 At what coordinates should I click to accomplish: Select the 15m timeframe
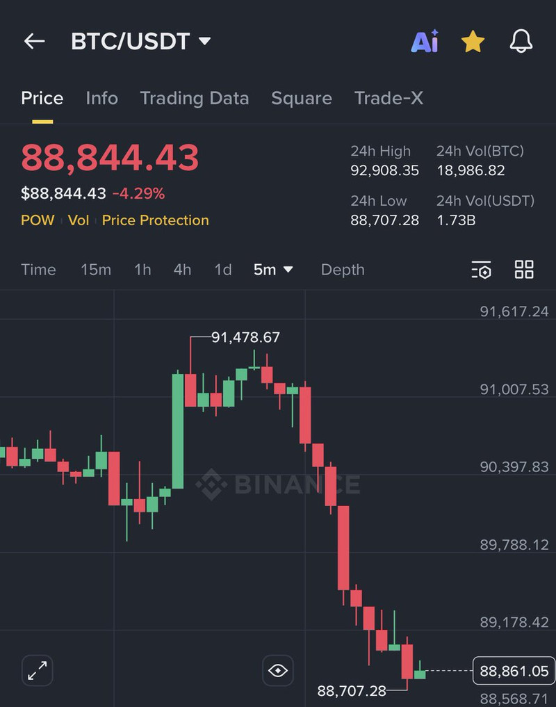(x=96, y=270)
